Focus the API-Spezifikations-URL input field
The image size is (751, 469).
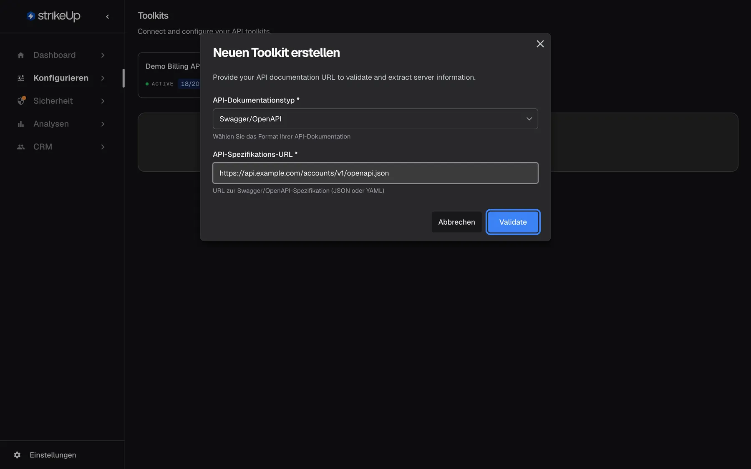click(375, 173)
